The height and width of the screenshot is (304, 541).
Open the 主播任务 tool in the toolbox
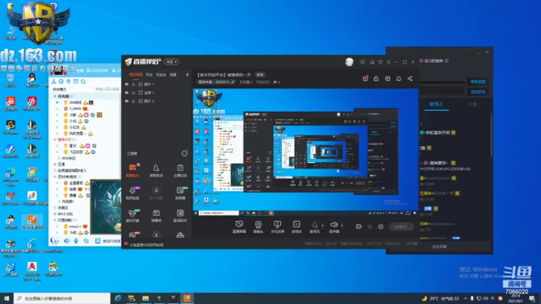pos(180,170)
